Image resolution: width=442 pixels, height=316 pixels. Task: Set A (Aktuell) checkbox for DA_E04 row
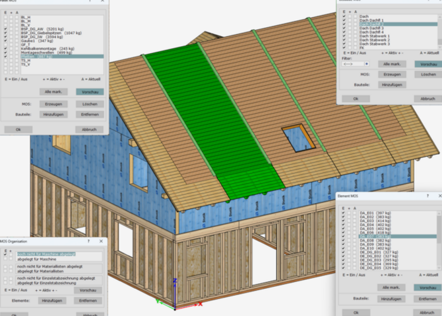pos(355,225)
